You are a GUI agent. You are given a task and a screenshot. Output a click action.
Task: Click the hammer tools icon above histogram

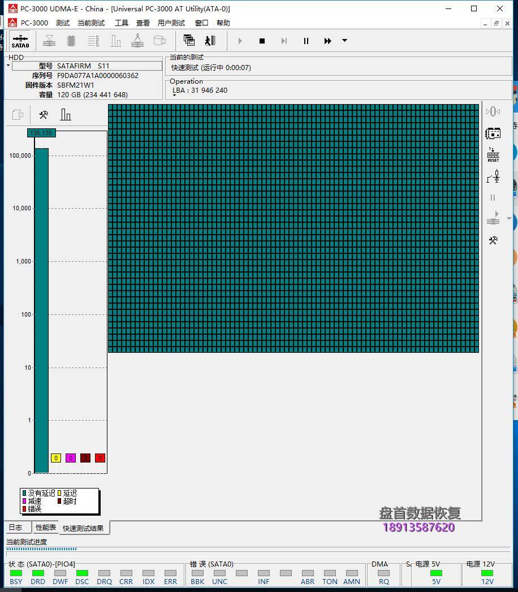(44, 115)
